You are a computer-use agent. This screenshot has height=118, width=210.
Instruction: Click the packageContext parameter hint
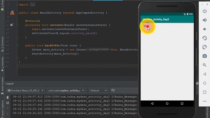(x=98, y=49)
